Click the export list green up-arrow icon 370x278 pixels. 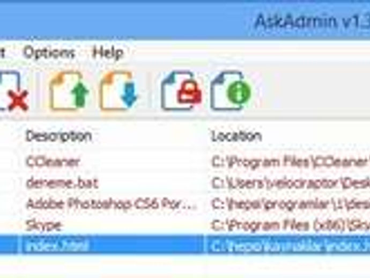click(x=69, y=91)
